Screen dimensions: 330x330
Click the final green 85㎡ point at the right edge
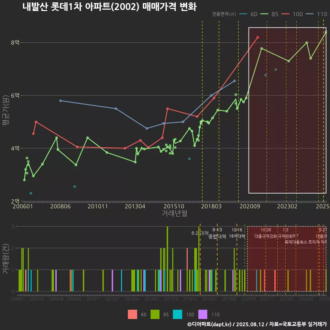[x=326, y=32]
